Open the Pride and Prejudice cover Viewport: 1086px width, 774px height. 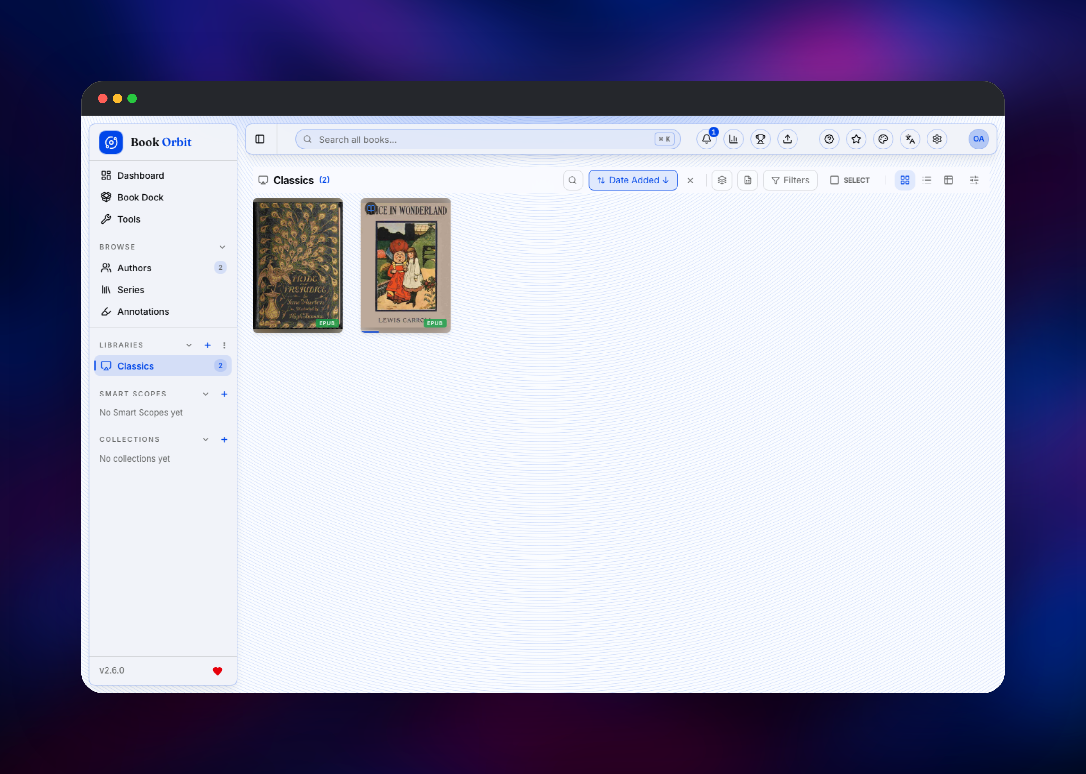click(297, 265)
